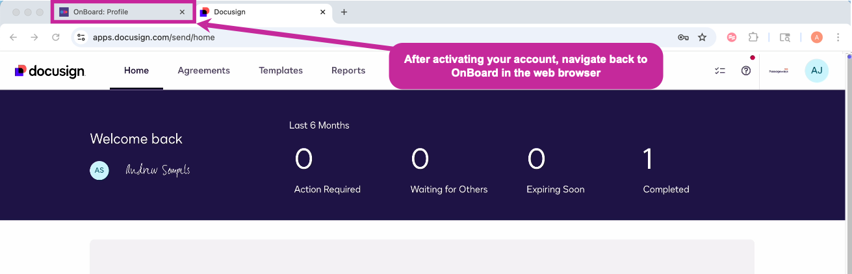
Task: View site information icon in address bar
Action: (81, 38)
